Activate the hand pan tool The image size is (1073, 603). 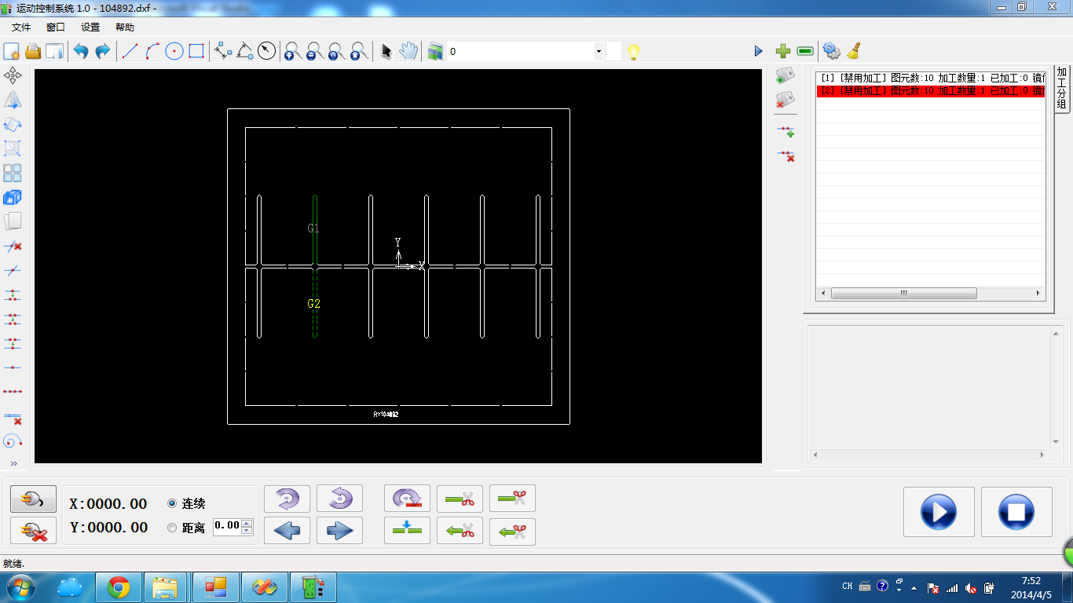click(x=408, y=52)
